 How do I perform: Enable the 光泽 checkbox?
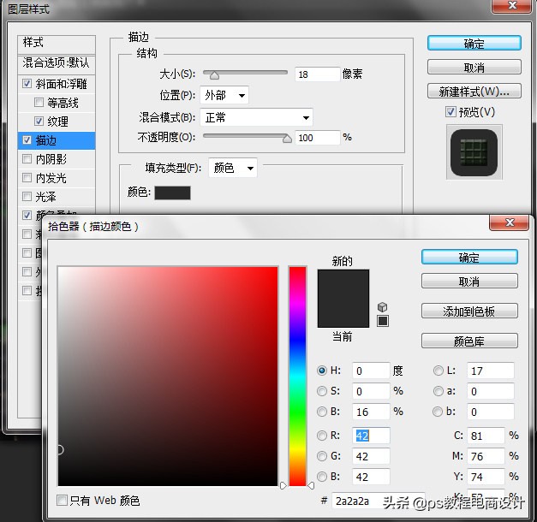click(x=27, y=197)
